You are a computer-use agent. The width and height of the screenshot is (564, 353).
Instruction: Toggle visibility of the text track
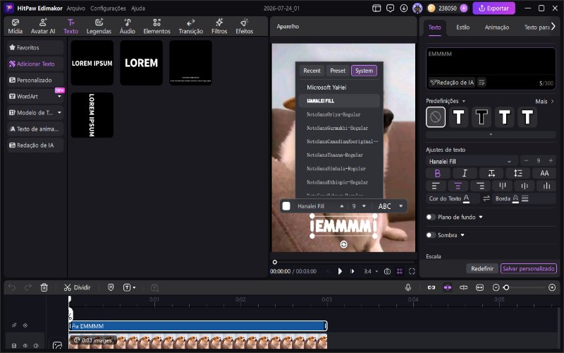coord(25,325)
